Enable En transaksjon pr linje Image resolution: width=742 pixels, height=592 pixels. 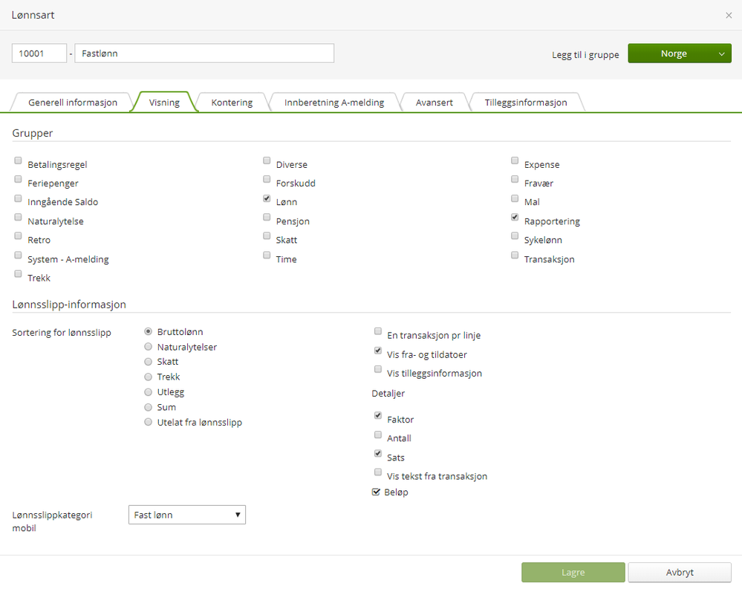pos(378,331)
